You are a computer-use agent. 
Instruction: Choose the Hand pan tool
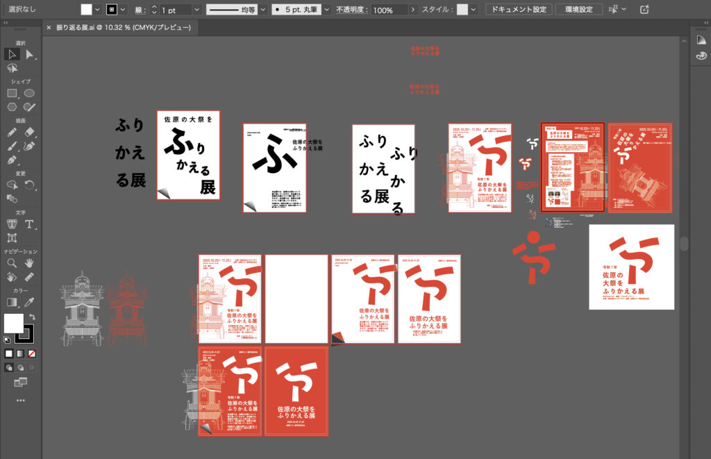click(30, 263)
